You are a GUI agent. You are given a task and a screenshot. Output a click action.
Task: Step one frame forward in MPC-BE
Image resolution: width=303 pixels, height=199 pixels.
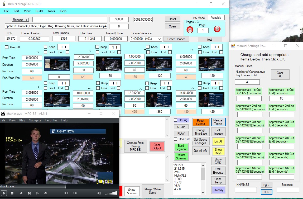pyautogui.click(x=37, y=193)
